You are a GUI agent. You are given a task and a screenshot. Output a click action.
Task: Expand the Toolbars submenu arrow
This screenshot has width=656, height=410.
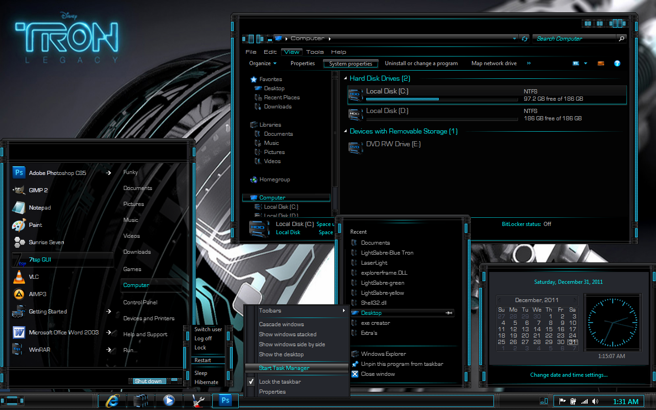point(344,311)
